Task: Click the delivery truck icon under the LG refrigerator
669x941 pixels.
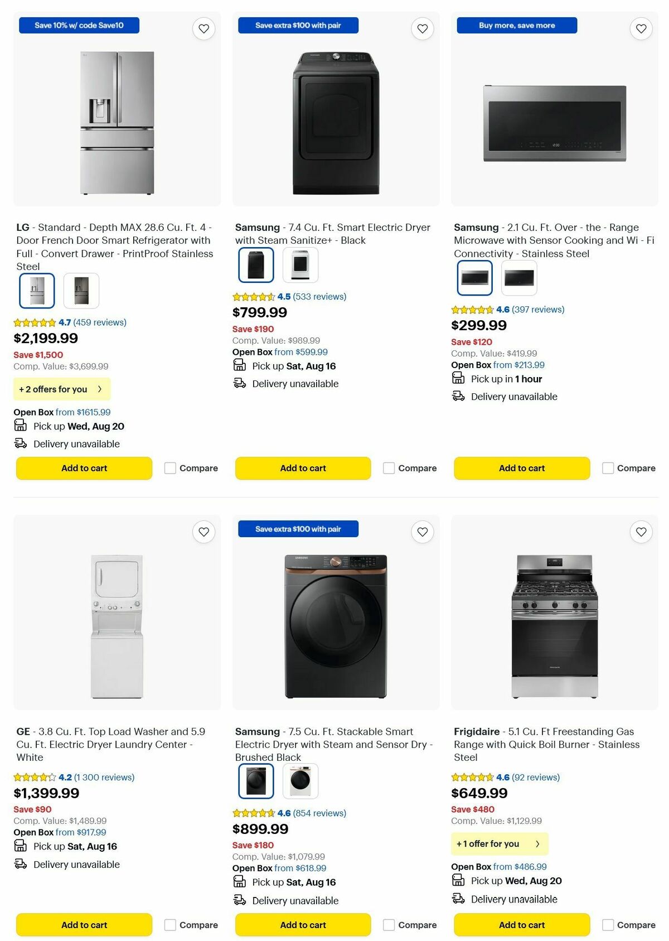Action: [20, 443]
